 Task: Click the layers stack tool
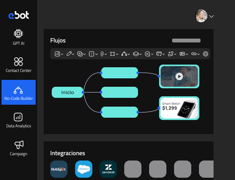[x=135, y=54]
